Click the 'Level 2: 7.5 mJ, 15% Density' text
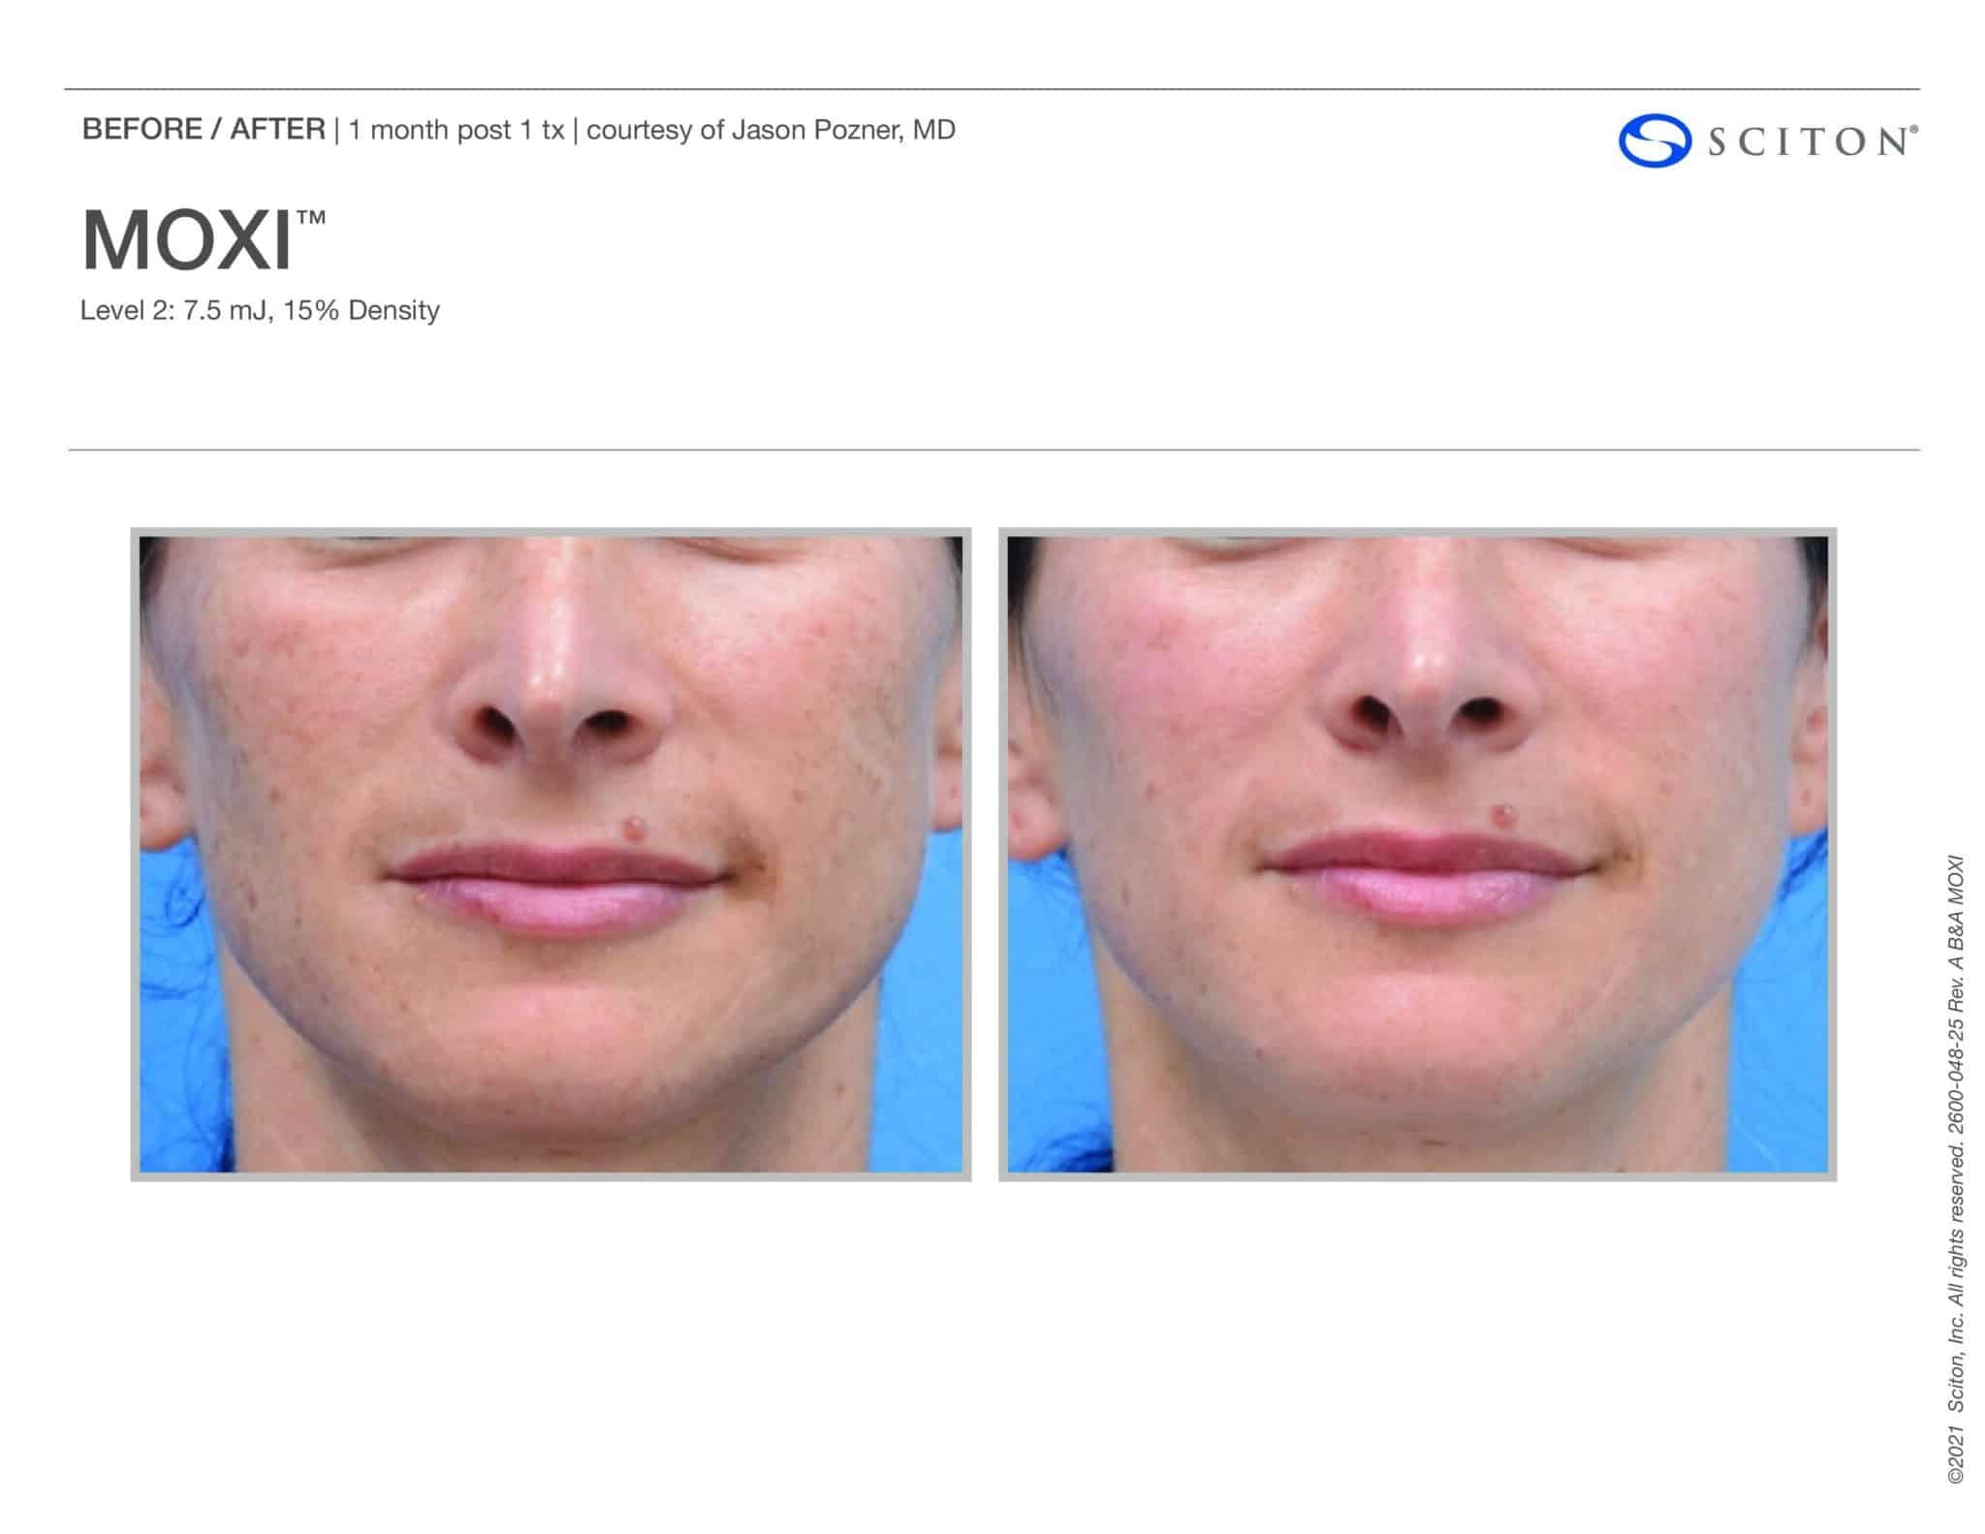This screenshot has height=1534, width=1985. coord(260,311)
